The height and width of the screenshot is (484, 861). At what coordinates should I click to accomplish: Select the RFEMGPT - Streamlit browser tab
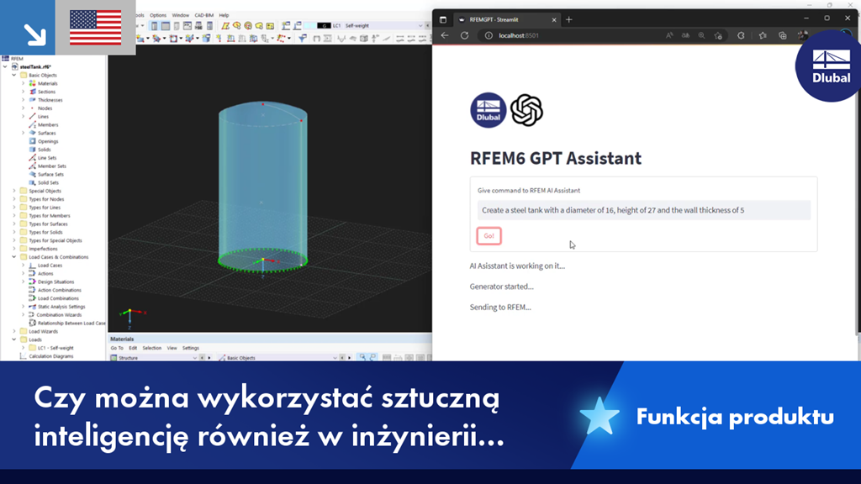point(505,20)
